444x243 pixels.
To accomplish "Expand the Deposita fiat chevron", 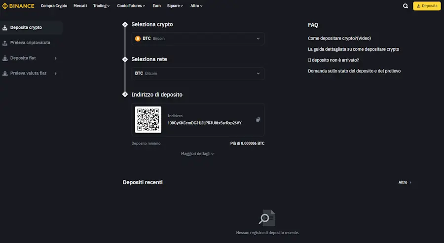I will click(x=55, y=58).
